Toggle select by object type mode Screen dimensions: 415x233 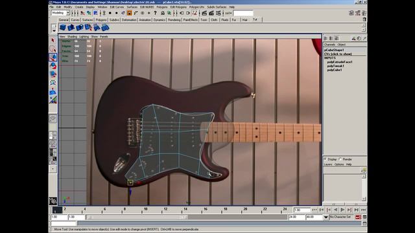(x=89, y=13)
